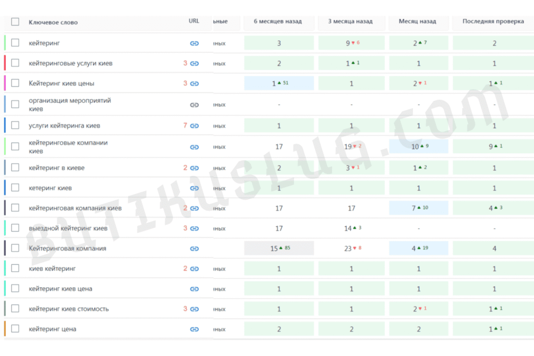Image resolution: width=534 pixels, height=356 pixels.
Task: Open link icon for Кейтеринг киев цены
Action: pyautogui.click(x=195, y=83)
